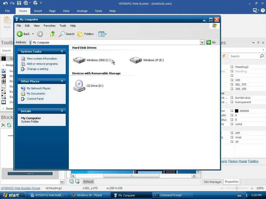Open the Properties panel options dropdown arrow

click(x=253, y=43)
